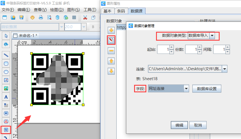The width and height of the screenshot is (241, 139).
Task: Open document settings gear icon
Action: [32, 18]
